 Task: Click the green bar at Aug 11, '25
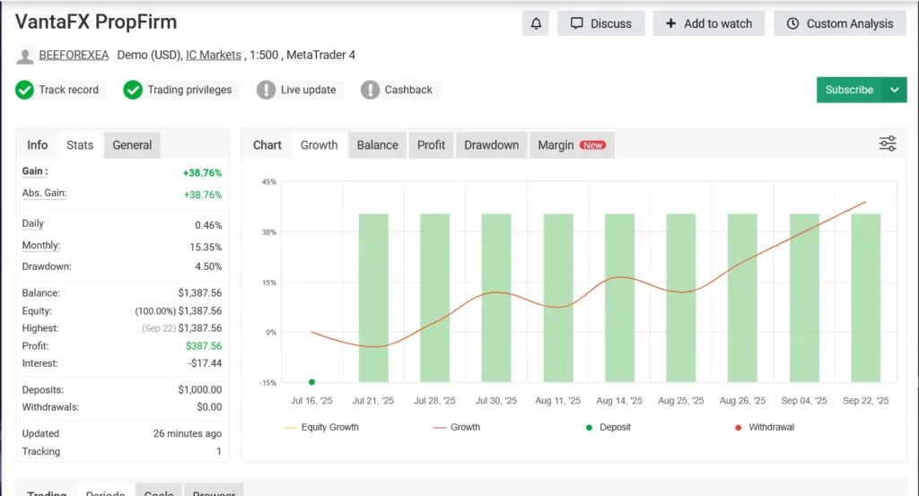click(x=558, y=296)
